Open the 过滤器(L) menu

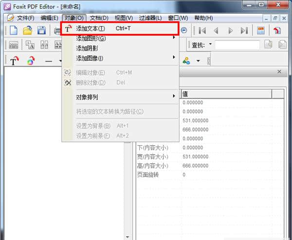pyautogui.click(x=150, y=18)
